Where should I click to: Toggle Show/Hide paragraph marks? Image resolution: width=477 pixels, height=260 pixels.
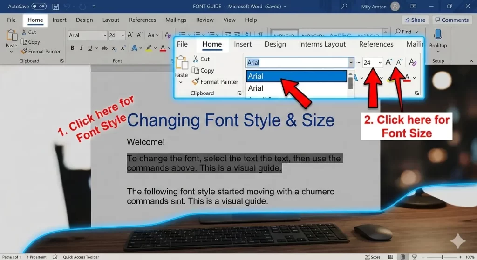pyautogui.click(x=260, y=33)
